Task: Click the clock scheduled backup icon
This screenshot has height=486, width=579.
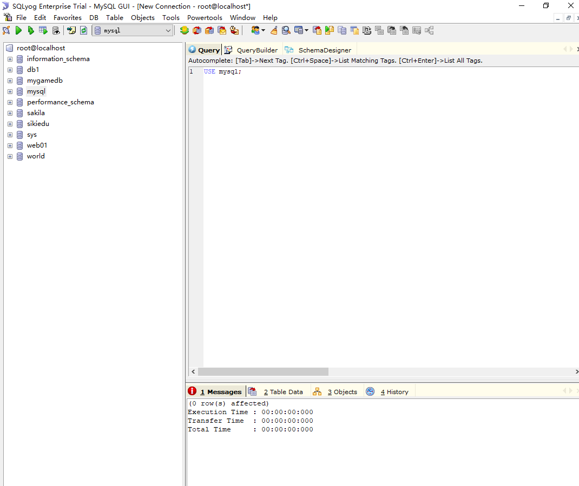Action: point(234,31)
